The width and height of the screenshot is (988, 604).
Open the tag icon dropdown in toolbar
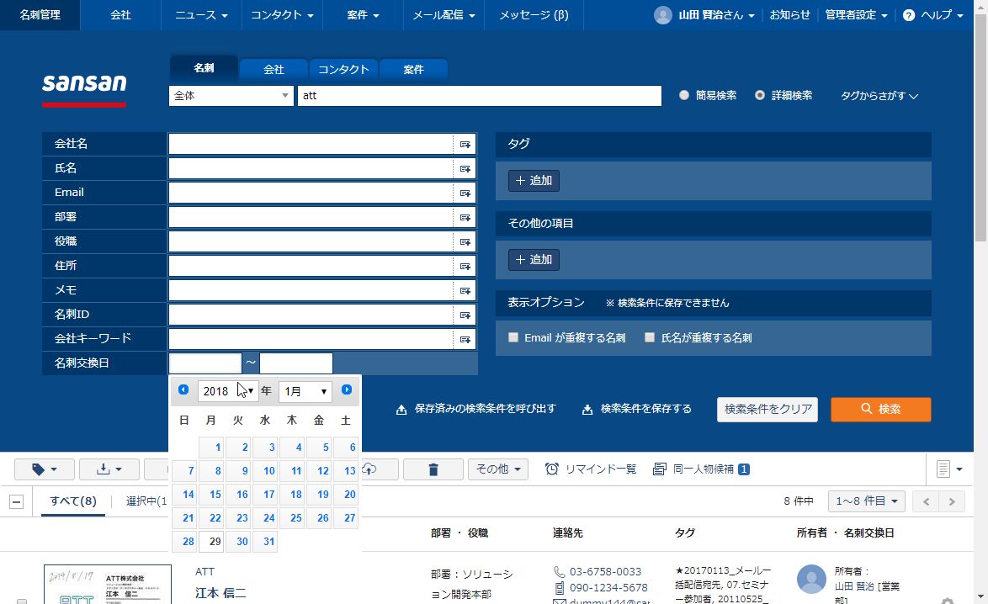[x=44, y=469]
